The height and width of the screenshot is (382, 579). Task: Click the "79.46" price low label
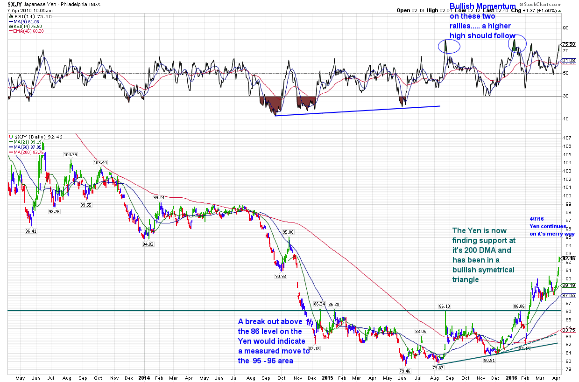coord(405,371)
